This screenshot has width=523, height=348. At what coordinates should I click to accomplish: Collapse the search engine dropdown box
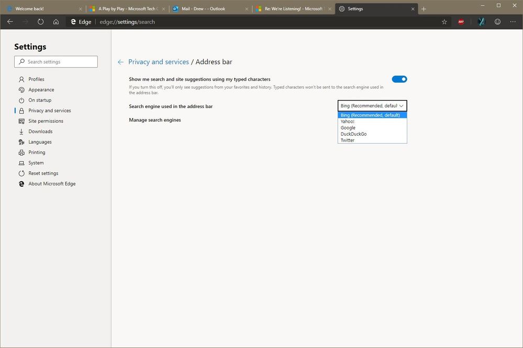coord(372,106)
